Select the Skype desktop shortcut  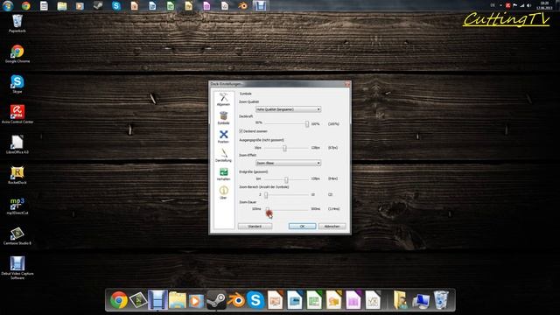click(x=17, y=84)
